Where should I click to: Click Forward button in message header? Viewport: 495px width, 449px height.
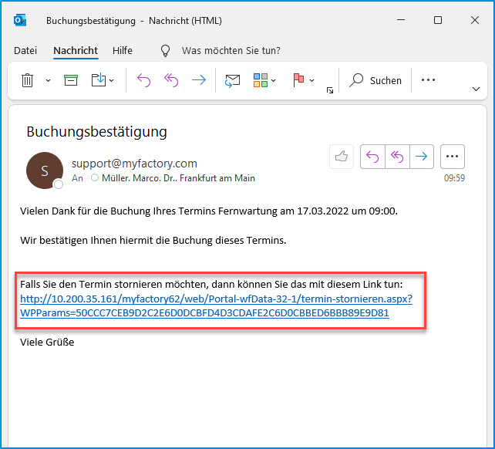pos(422,157)
